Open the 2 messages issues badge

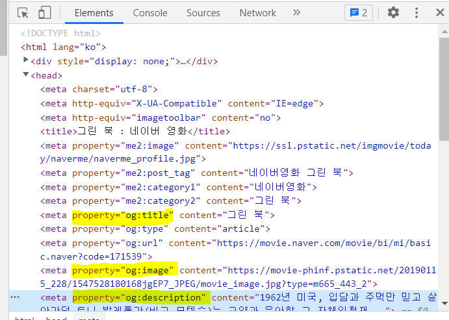tap(359, 12)
